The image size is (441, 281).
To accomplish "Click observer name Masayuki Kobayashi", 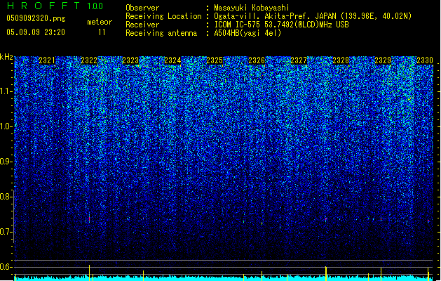I will point(252,8).
